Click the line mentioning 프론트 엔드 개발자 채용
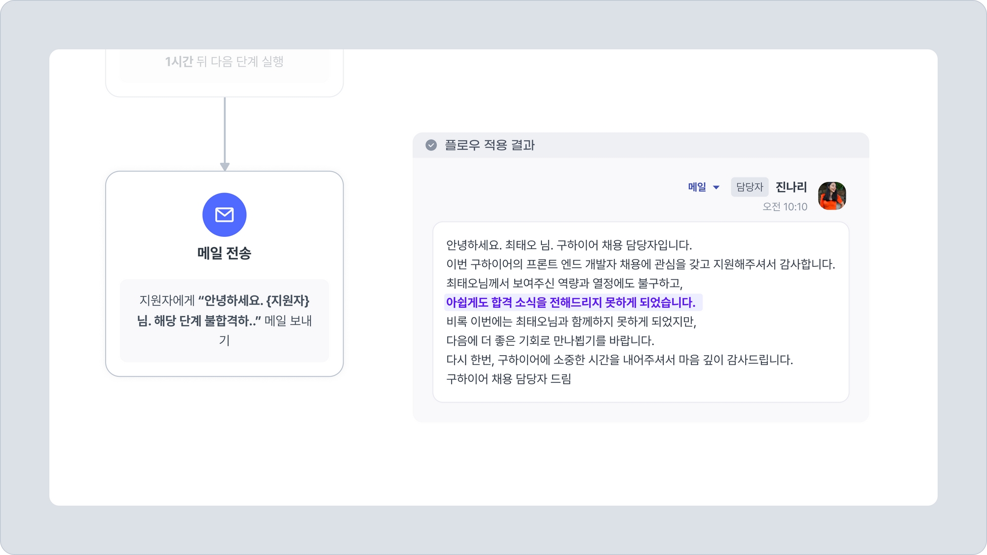The image size is (987, 555). 640,264
